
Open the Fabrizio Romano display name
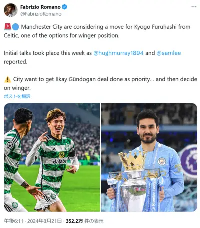[x=40, y=7]
